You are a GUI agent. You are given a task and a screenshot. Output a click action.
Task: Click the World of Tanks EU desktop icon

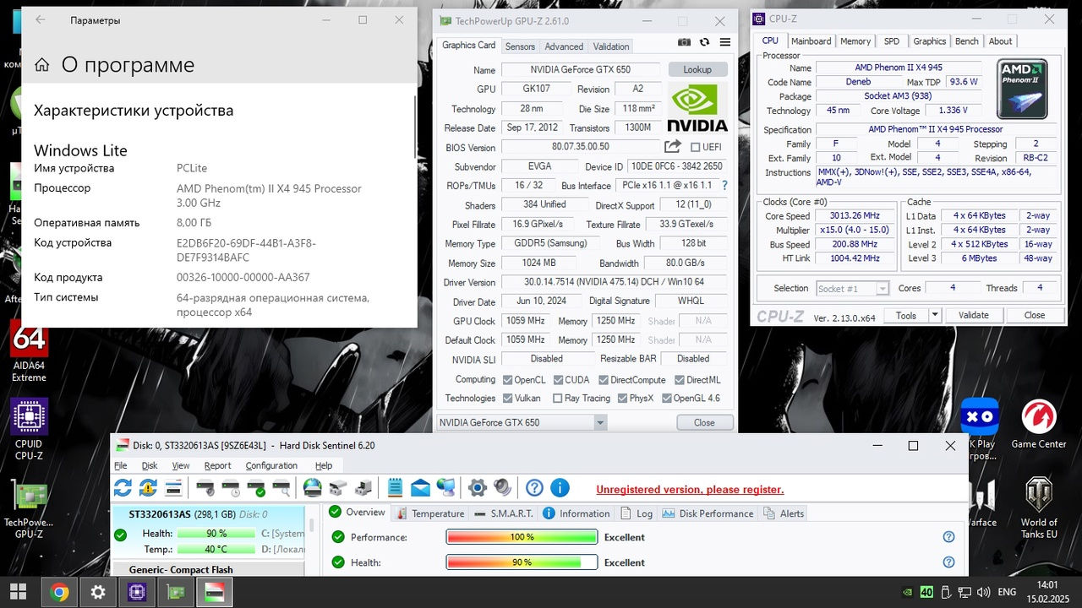[x=1039, y=508]
